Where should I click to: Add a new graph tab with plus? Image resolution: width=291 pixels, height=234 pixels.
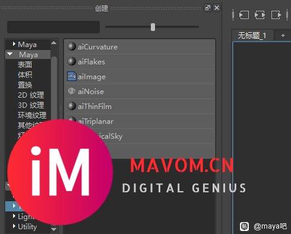pos(283,36)
